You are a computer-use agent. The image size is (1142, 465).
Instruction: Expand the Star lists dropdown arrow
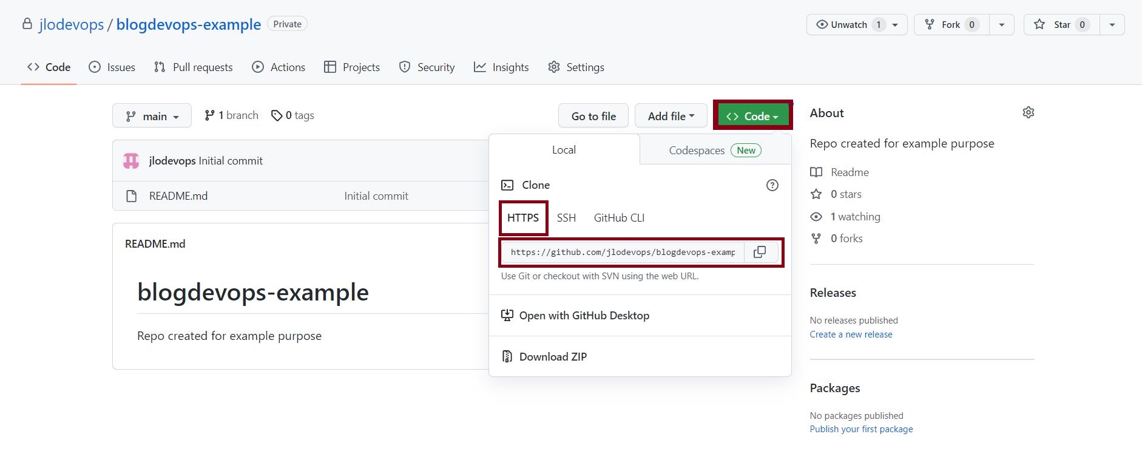(1112, 25)
